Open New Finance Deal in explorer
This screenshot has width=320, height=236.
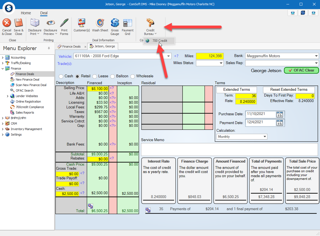tap(27, 79)
